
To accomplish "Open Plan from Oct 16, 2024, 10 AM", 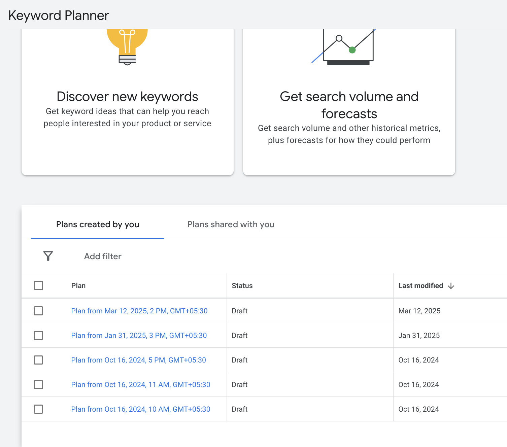I will [141, 409].
